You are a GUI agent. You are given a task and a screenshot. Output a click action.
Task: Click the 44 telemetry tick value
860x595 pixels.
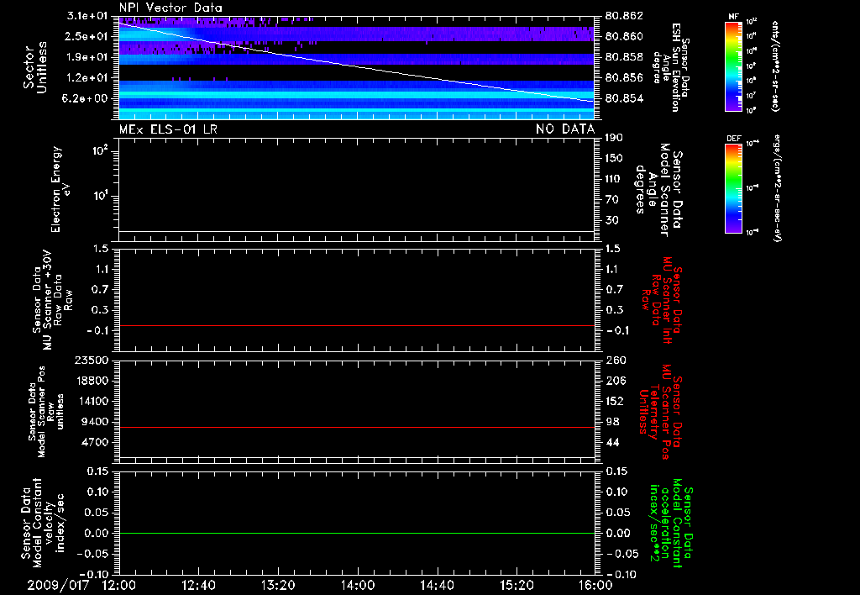point(612,442)
